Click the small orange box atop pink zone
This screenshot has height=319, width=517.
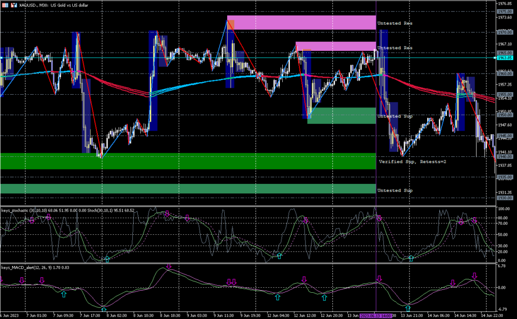pyautogui.click(x=230, y=25)
